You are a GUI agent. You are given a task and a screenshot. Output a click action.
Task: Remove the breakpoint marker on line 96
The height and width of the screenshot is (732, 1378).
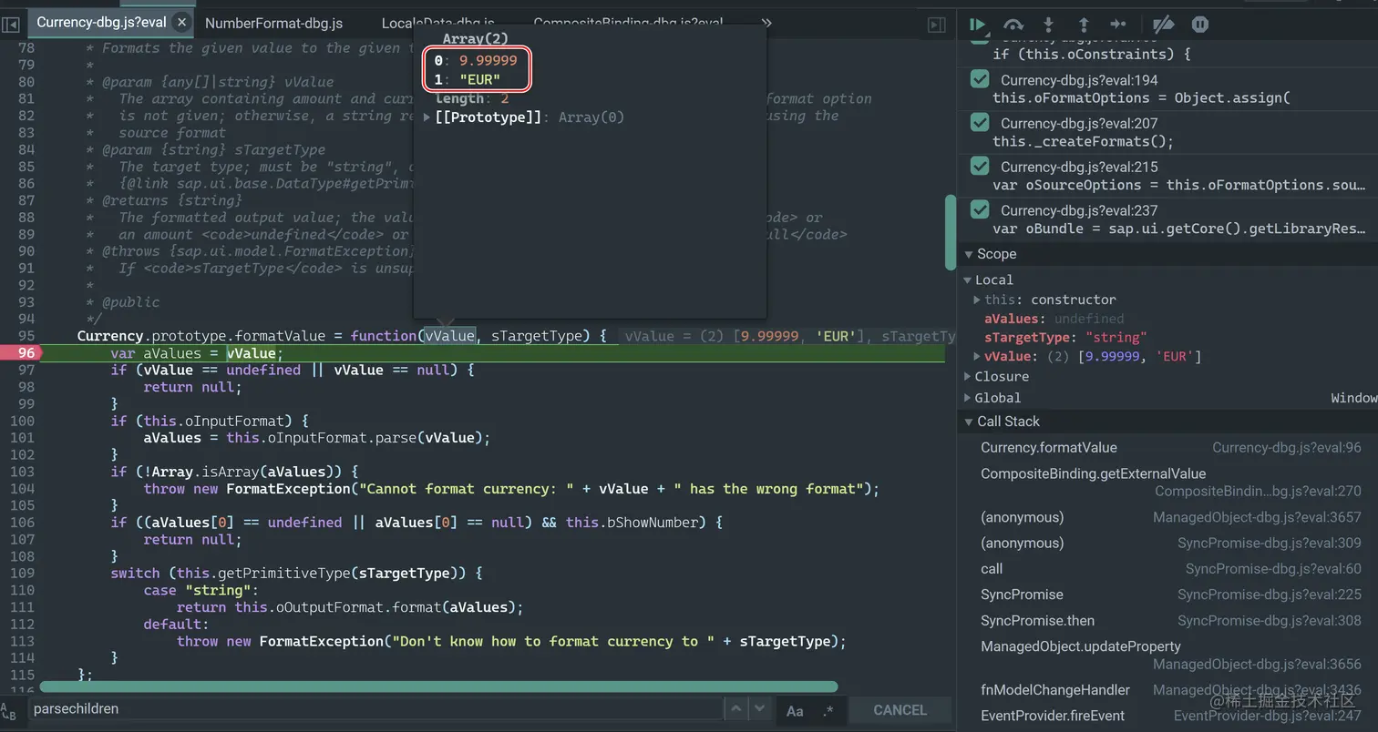coord(22,353)
